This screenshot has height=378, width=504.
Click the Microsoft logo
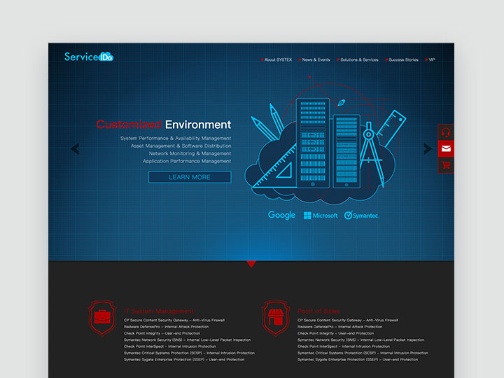(321, 216)
